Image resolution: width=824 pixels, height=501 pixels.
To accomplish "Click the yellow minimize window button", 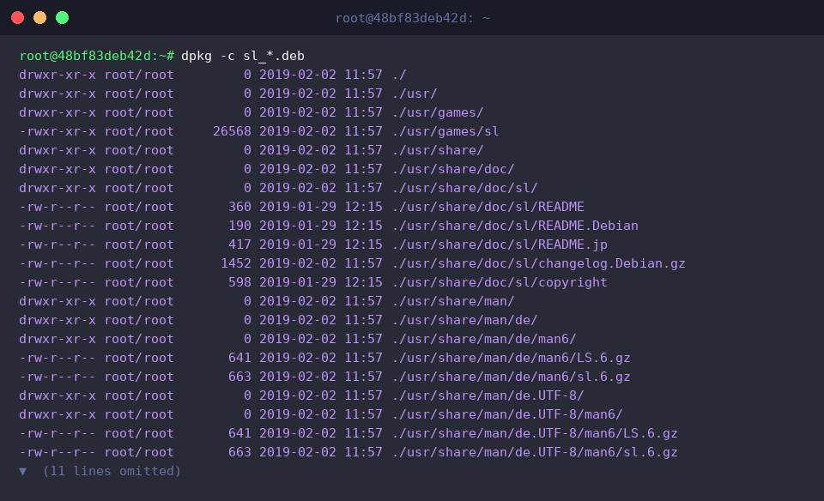I will (40, 18).
